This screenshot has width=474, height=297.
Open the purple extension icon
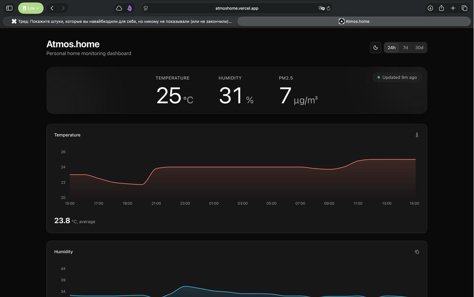pyautogui.click(x=130, y=8)
